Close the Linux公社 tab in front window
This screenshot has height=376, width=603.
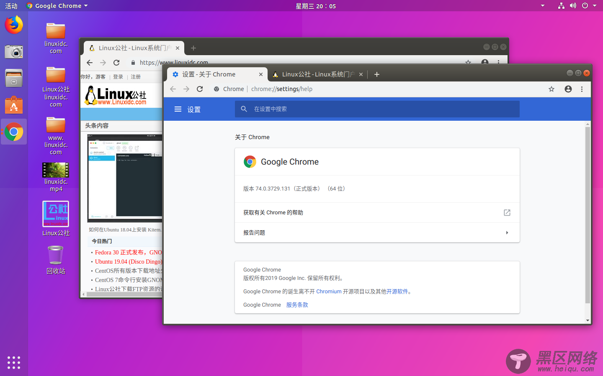click(x=361, y=74)
